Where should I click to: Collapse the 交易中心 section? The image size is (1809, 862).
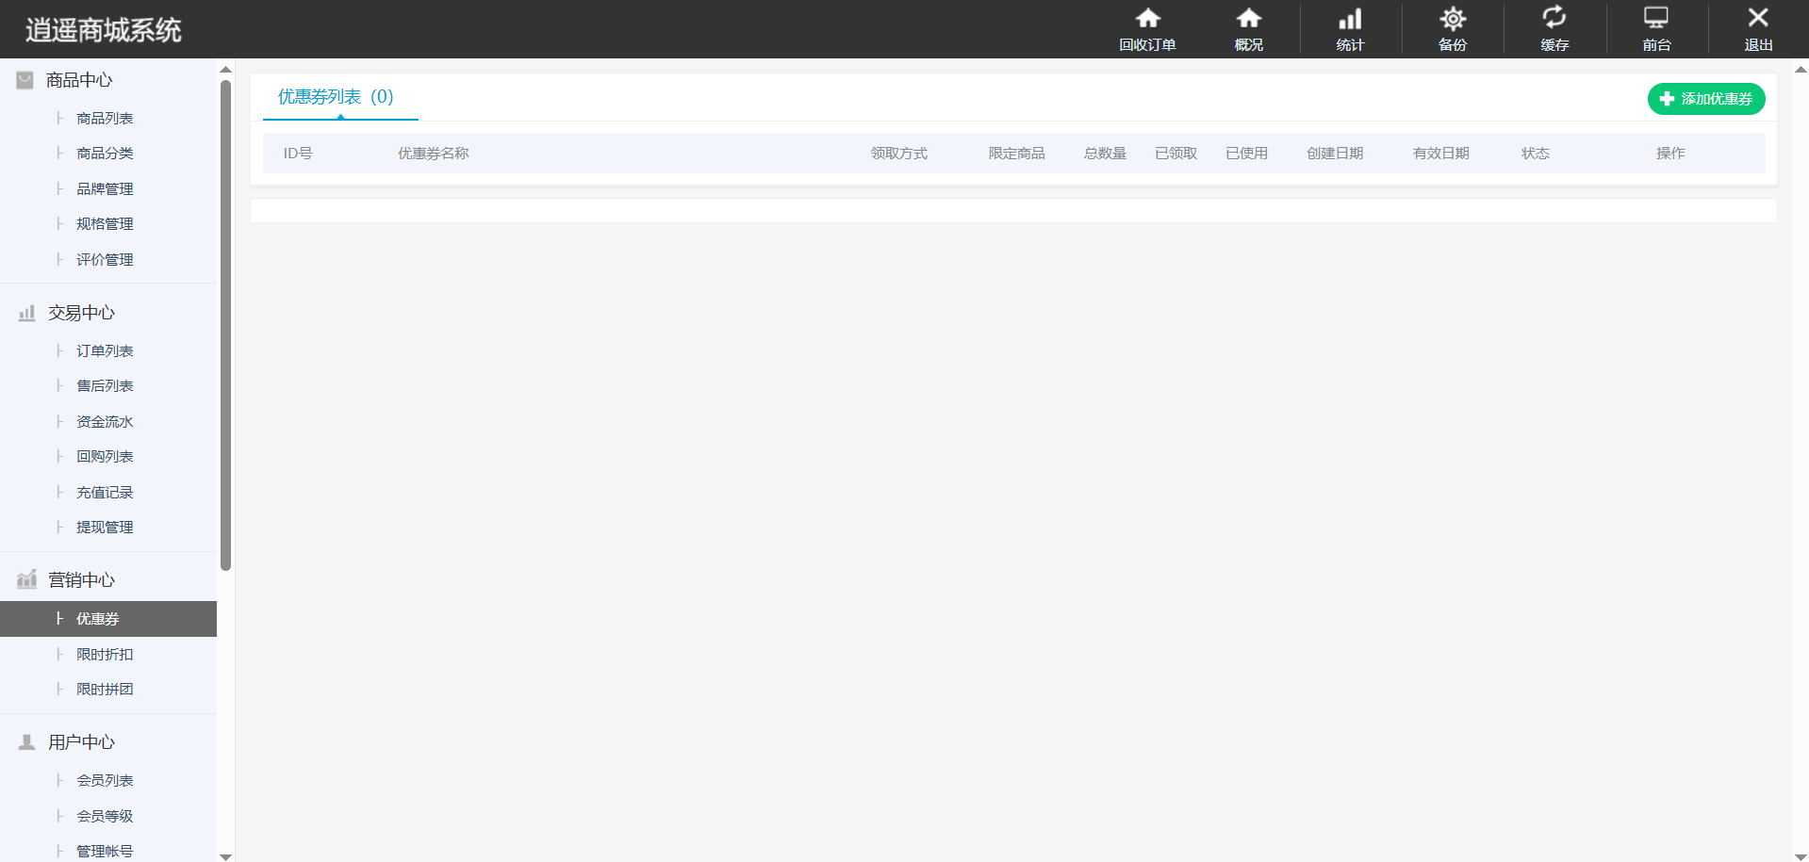81,313
